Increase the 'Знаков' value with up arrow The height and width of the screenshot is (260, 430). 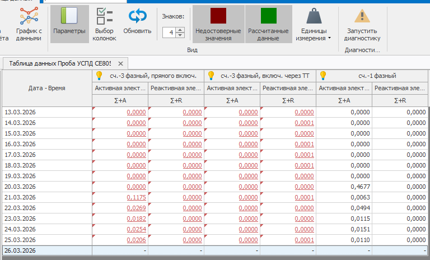[180, 30]
